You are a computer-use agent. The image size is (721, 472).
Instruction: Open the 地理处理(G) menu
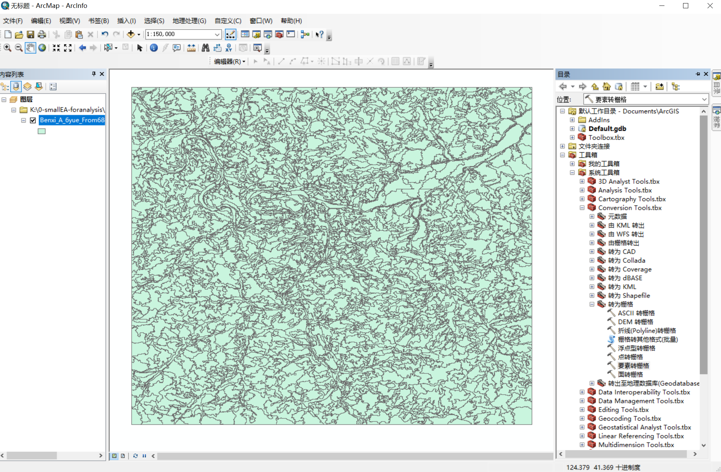pos(189,21)
